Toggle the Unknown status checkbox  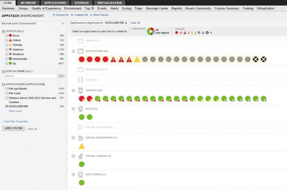click(7, 49)
